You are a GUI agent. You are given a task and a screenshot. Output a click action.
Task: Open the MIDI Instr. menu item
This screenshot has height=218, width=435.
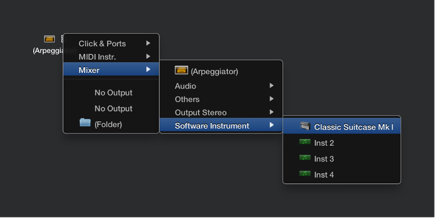(x=111, y=57)
